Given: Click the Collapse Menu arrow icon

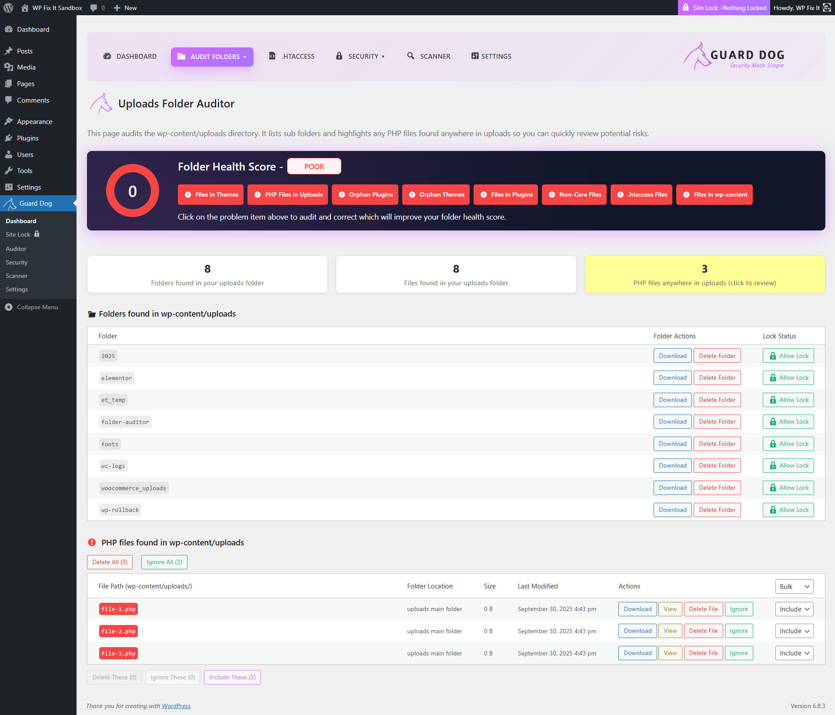Looking at the screenshot, I should pos(9,307).
